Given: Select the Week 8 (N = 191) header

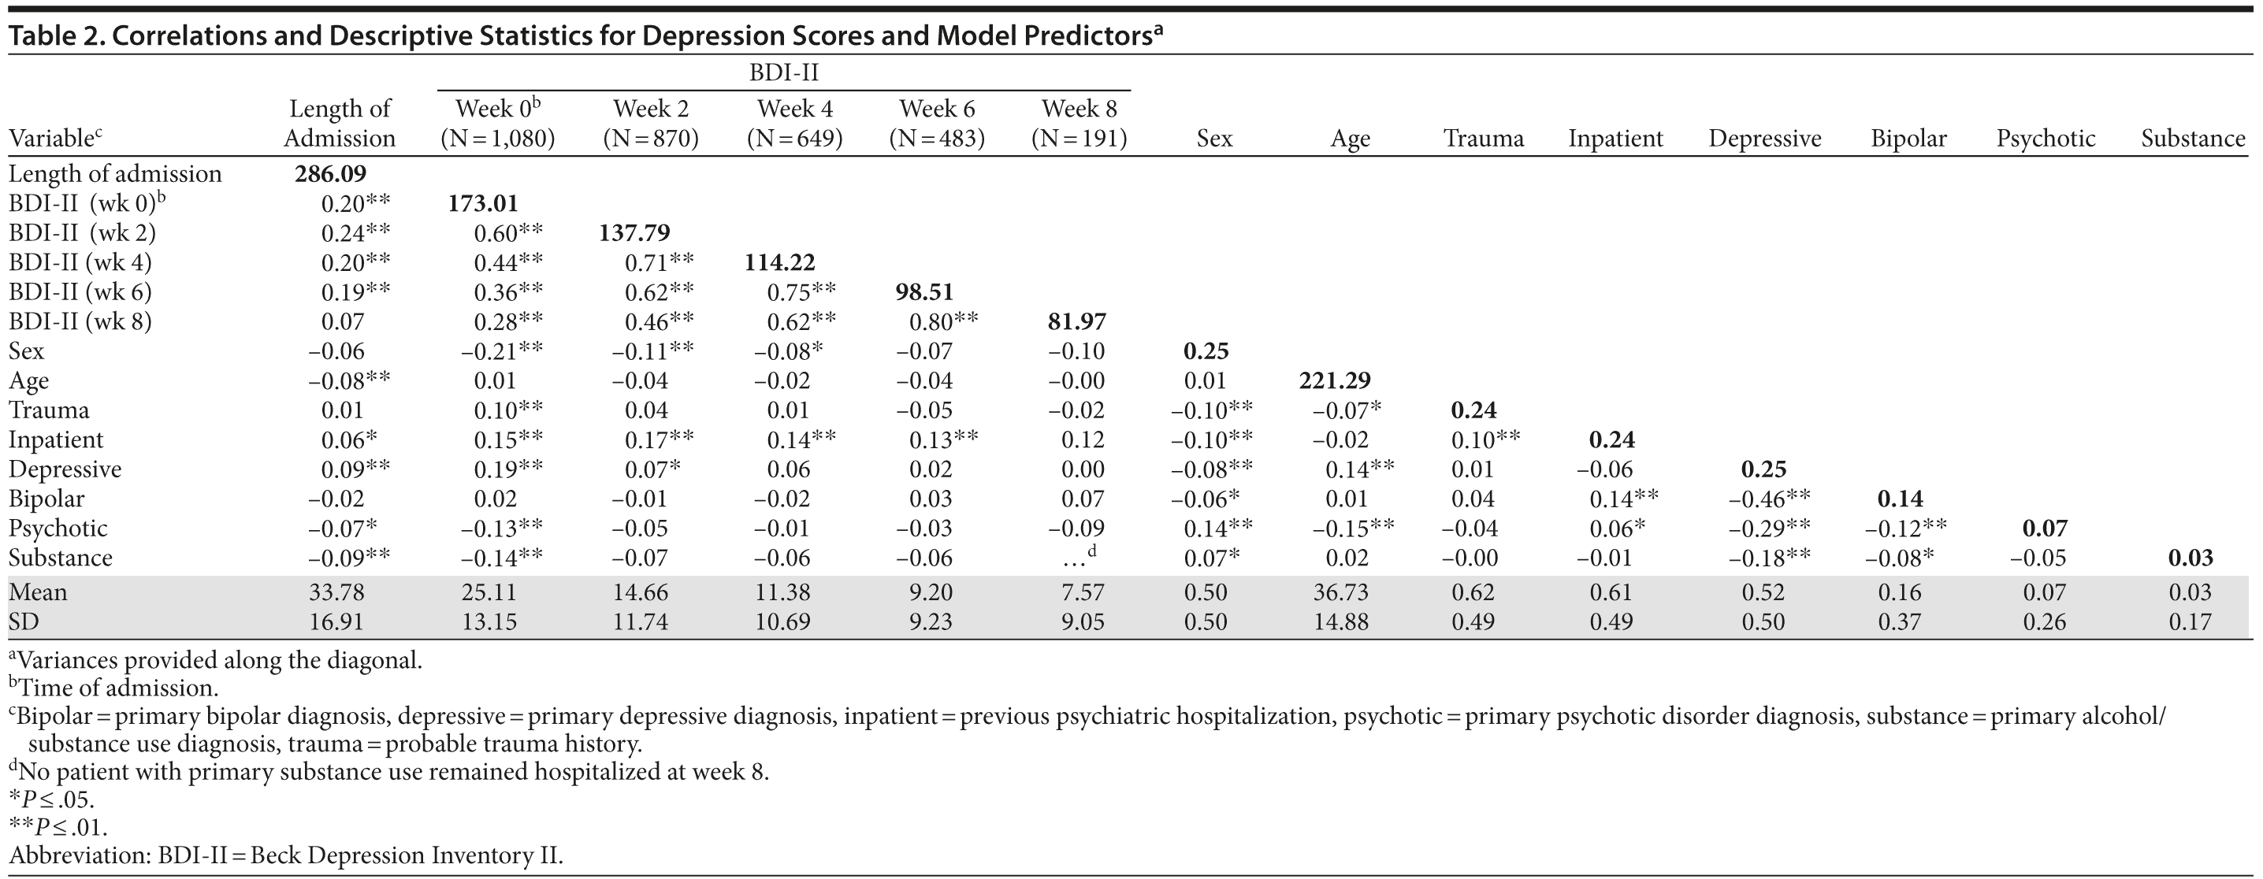Looking at the screenshot, I should tap(1079, 123).
